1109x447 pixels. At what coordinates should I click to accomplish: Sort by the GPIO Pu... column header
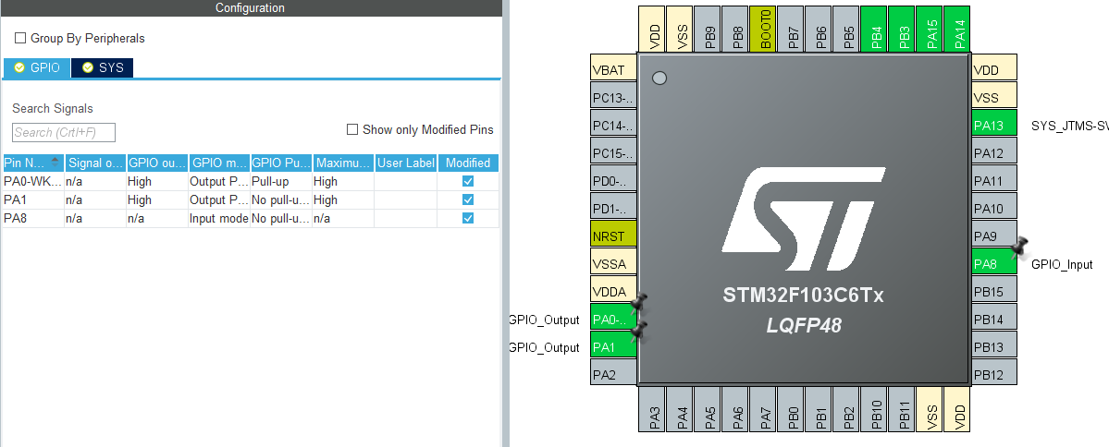281,163
